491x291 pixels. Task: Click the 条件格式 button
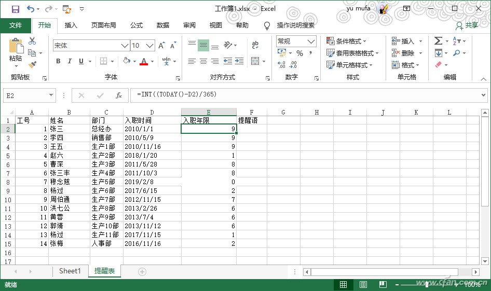pos(346,41)
